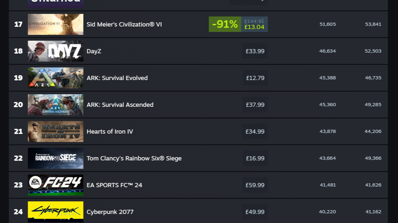Open the ARK: Survival Ascended thumbnail image

click(55, 105)
